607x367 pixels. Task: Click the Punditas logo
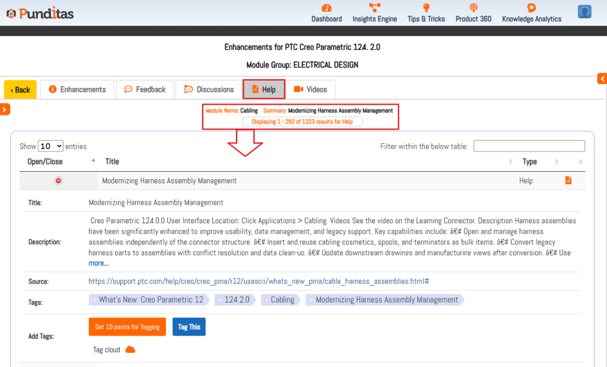(40, 13)
